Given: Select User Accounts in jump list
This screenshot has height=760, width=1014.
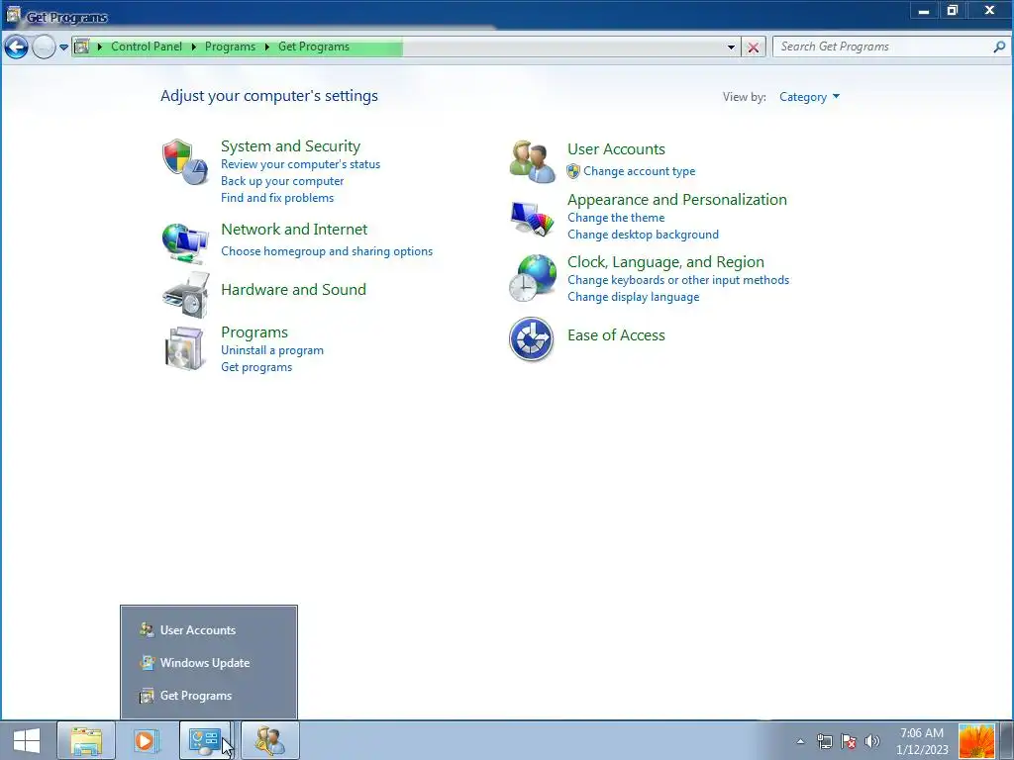Looking at the screenshot, I should point(209,630).
